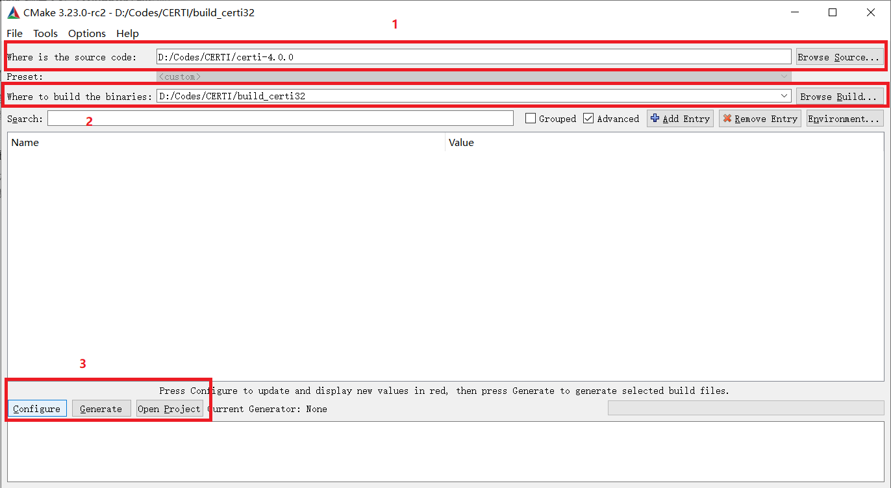Click Browse Build to pick build folder
This screenshot has height=488, width=891.
(x=840, y=95)
